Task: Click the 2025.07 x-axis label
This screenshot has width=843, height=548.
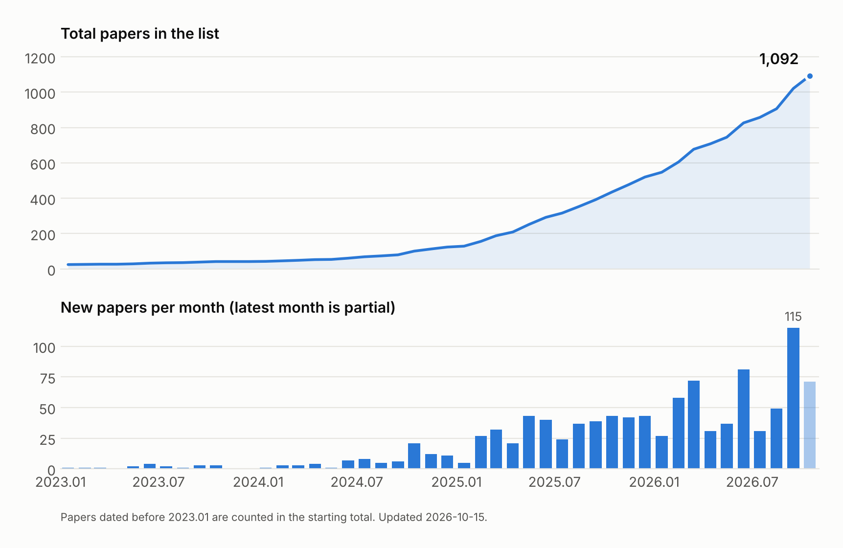Action: click(554, 482)
